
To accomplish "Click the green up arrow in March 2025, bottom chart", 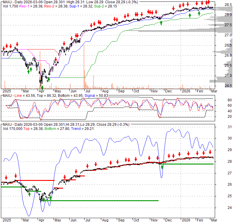I will coord(29,194).
